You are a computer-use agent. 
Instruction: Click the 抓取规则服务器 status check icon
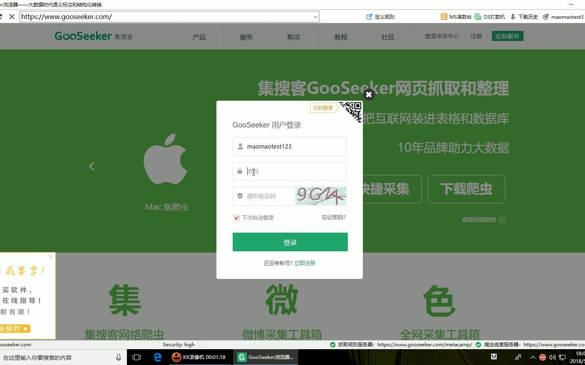[333, 345]
